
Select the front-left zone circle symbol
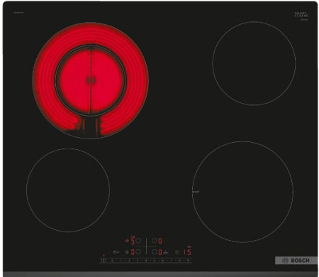point(138,252)
